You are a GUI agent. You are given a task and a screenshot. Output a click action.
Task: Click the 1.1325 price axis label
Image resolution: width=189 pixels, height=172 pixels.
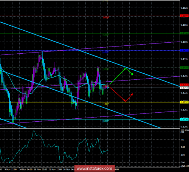[x=184, y=93]
